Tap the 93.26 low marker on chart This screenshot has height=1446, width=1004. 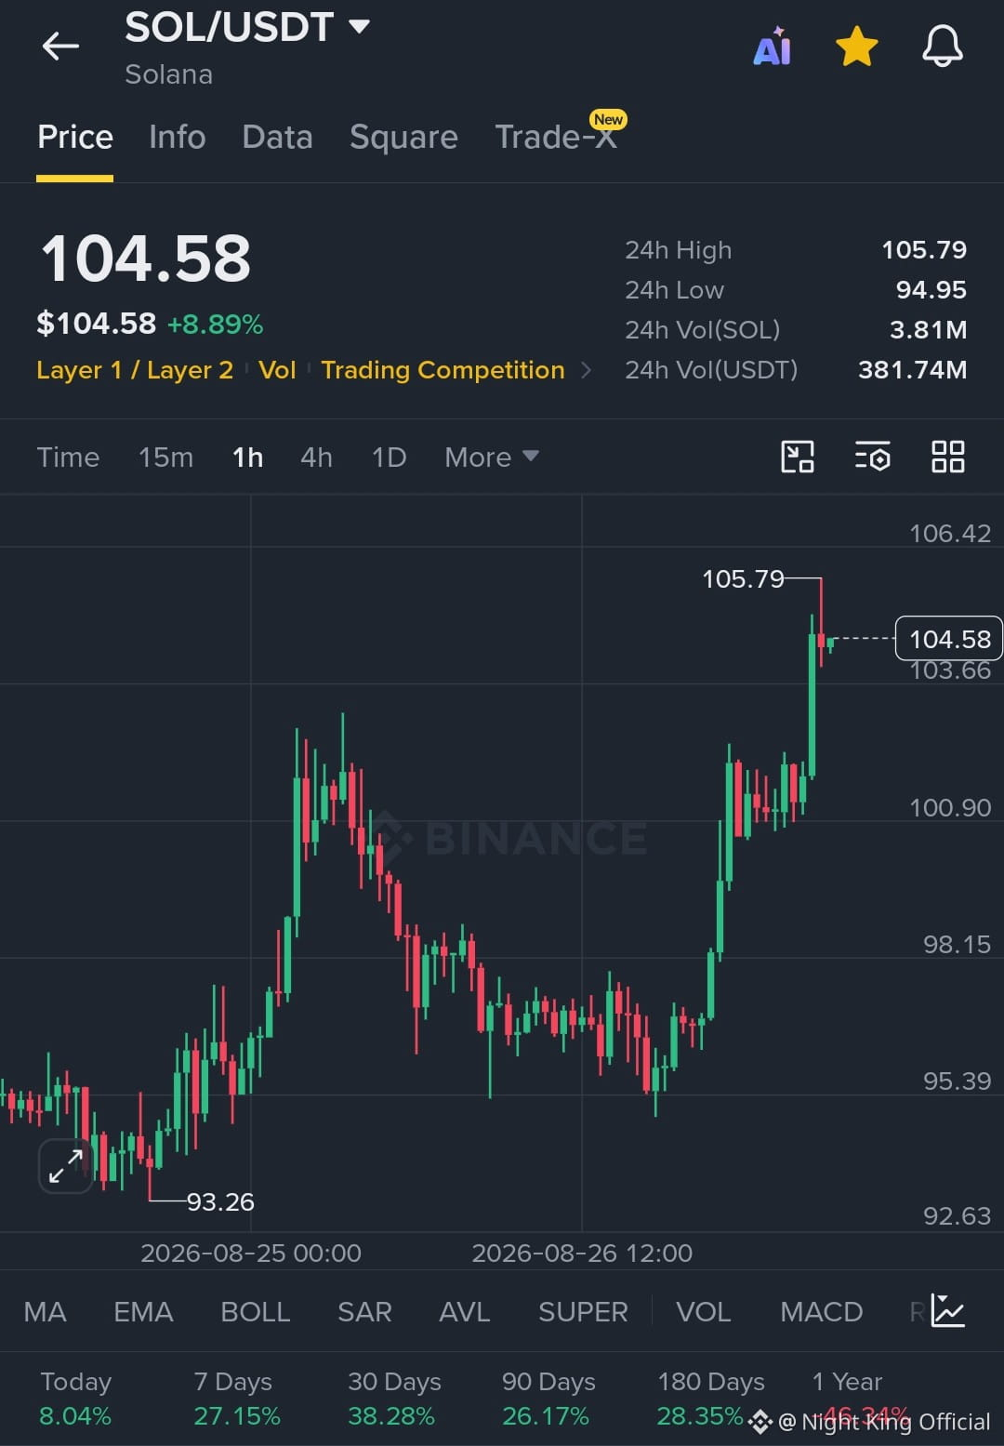[220, 1201]
